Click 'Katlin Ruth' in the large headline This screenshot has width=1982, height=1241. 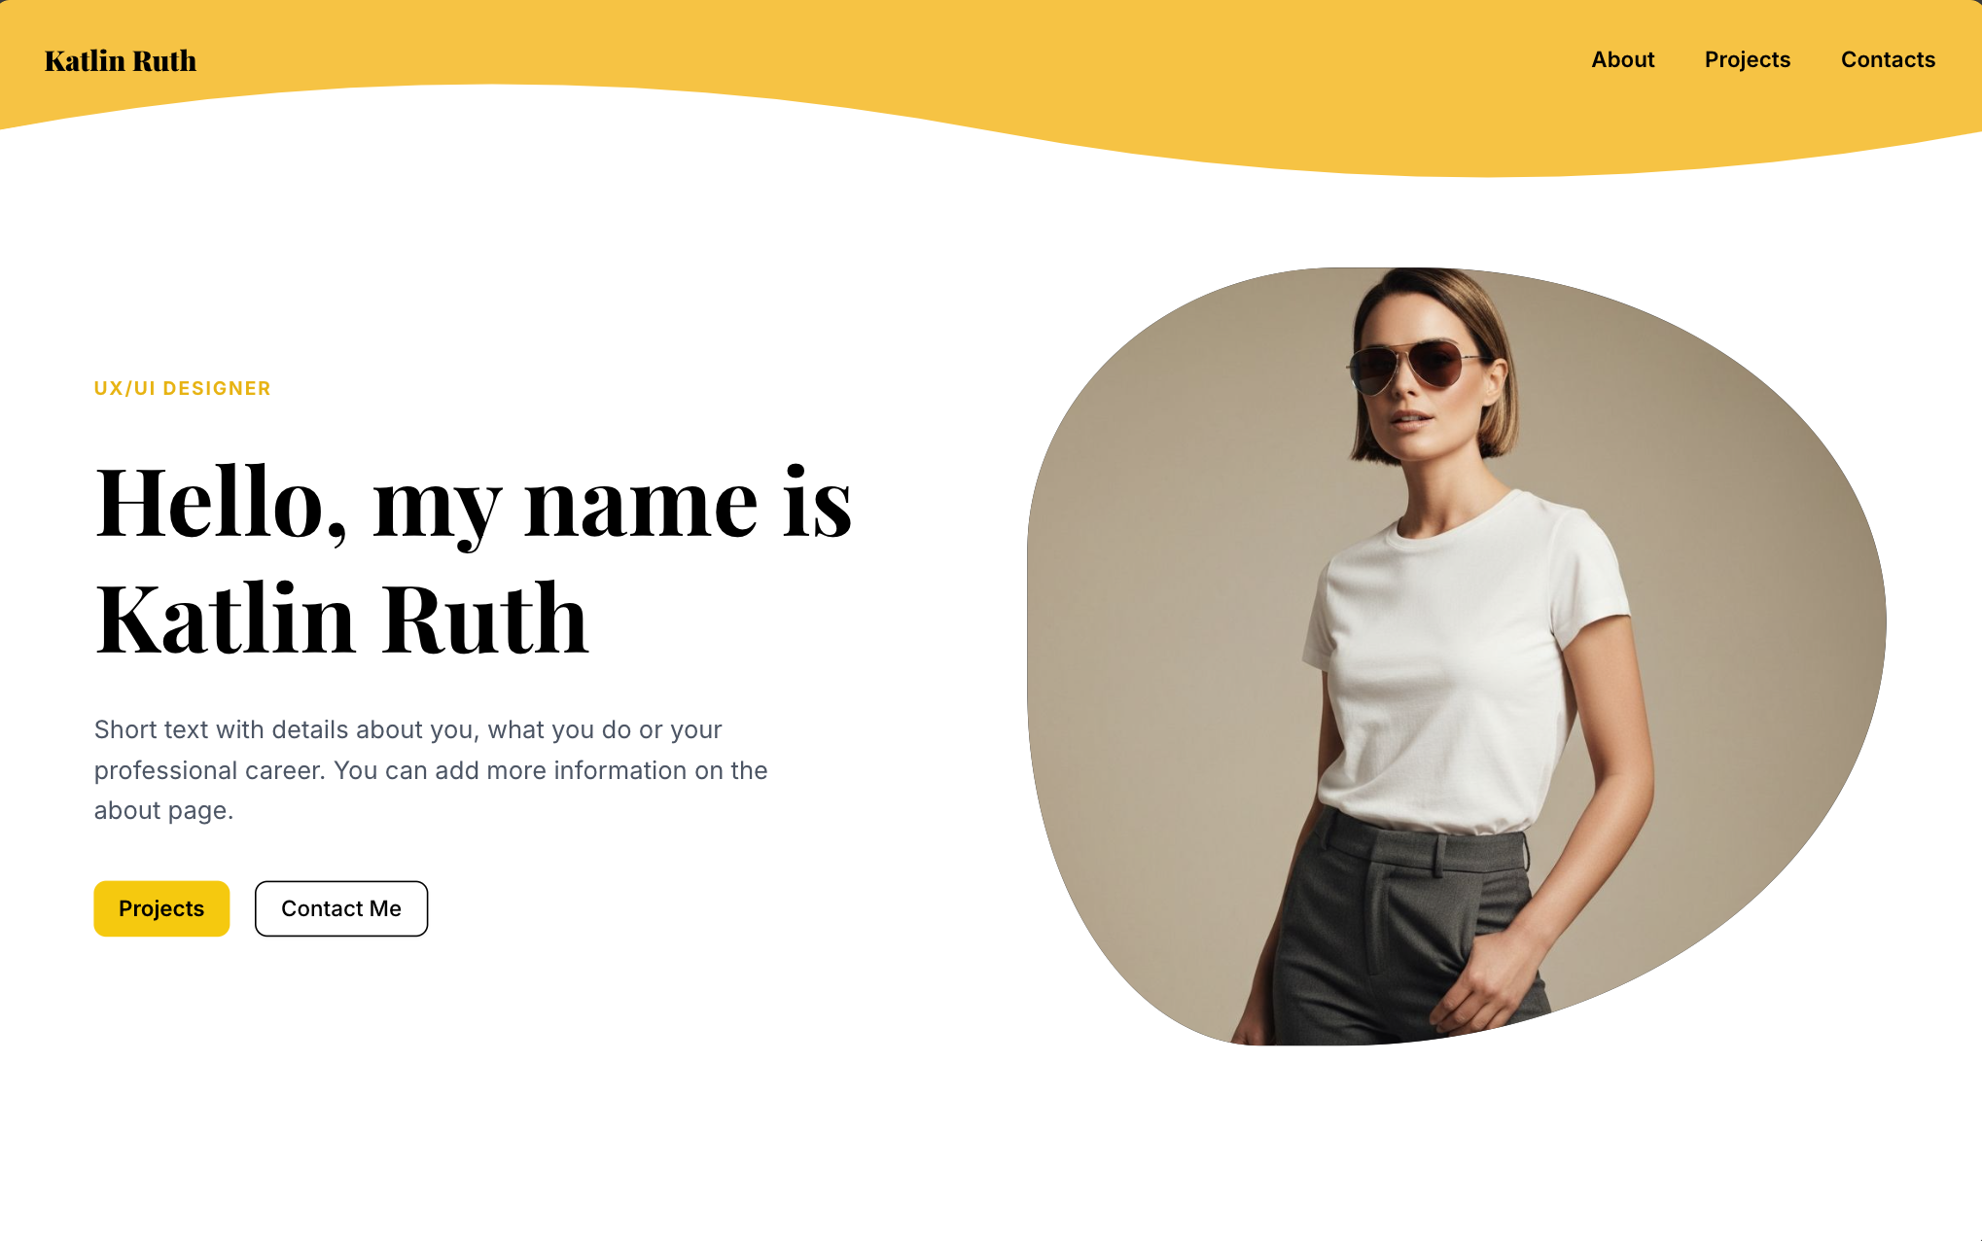pyautogui.click(x=341, y=619)
